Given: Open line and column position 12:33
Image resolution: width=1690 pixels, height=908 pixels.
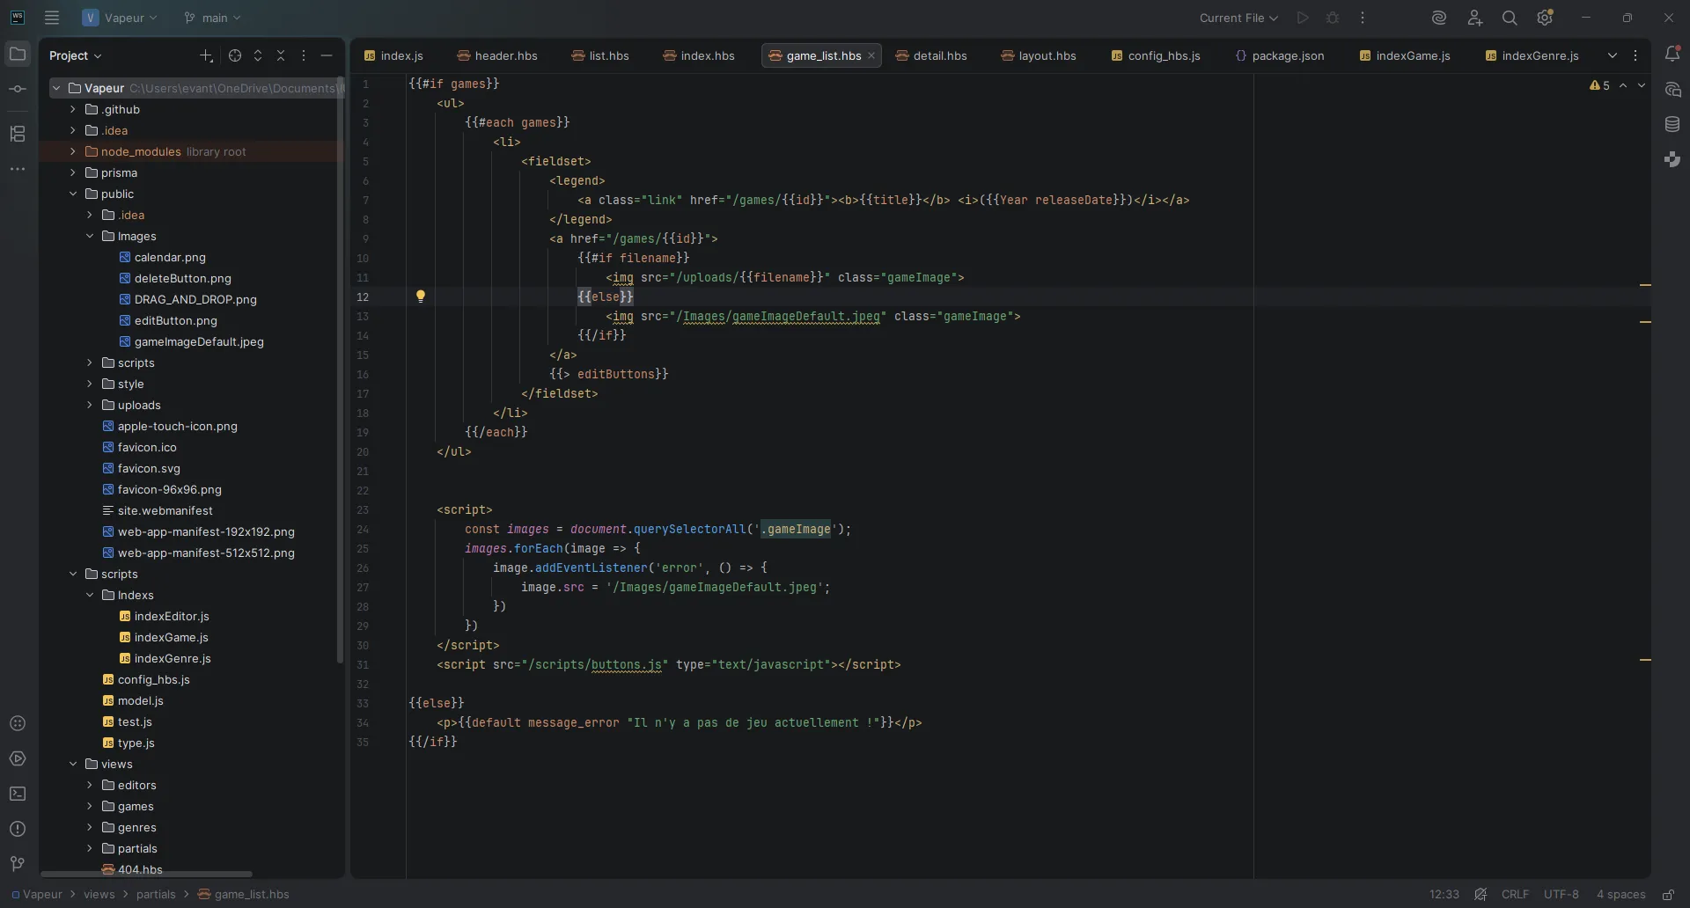Looking at the screenshot, I should click(1444, 895).
